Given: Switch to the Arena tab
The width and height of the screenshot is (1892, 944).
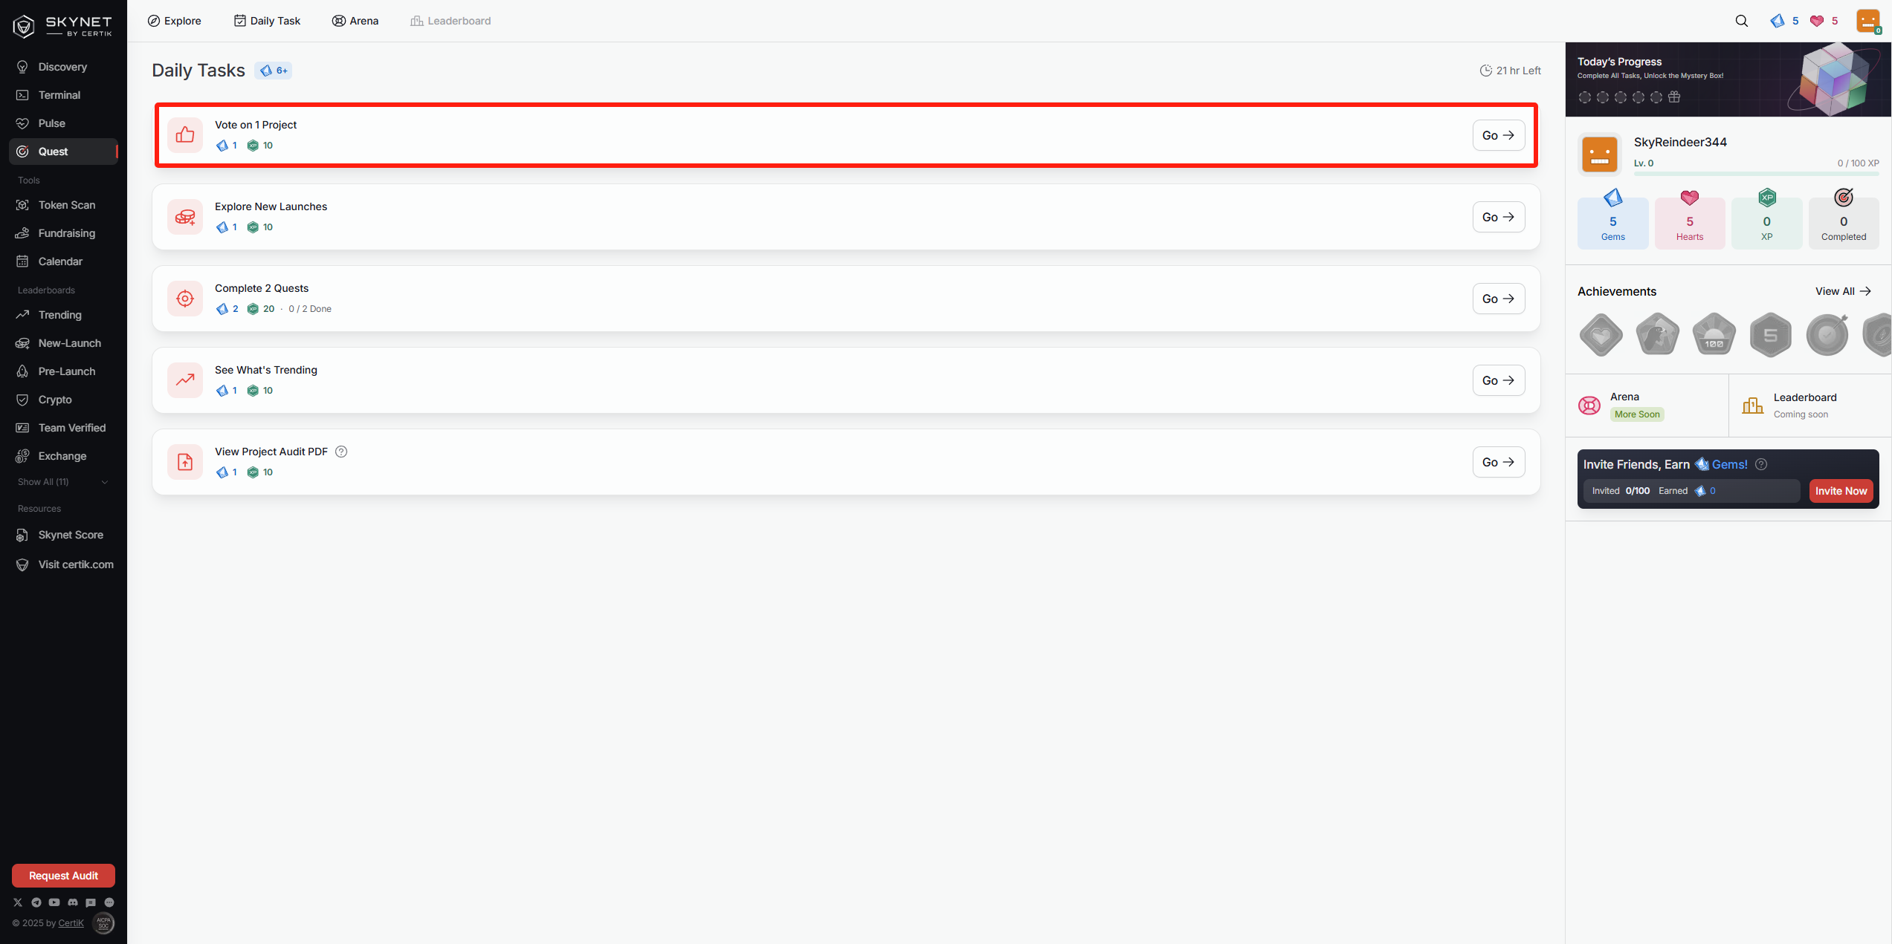Looking at the screenshot, I should (x=355, y=21).
